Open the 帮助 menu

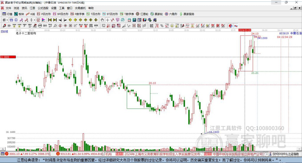pos(91,8)
